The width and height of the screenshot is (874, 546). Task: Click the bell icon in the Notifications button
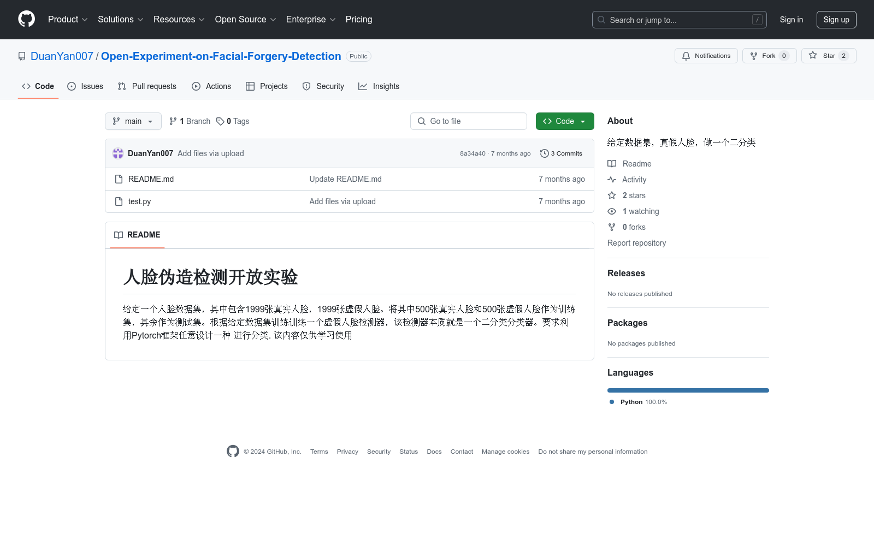click(686, 56)
